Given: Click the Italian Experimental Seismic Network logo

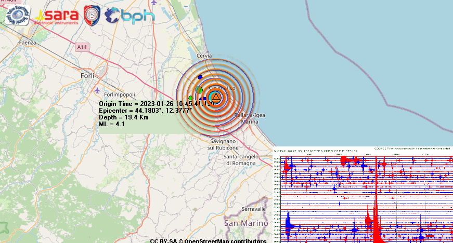Looking at the screenshot, I should 17,15.
